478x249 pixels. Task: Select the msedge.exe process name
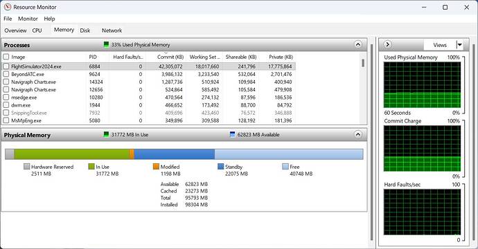(24, 98)
